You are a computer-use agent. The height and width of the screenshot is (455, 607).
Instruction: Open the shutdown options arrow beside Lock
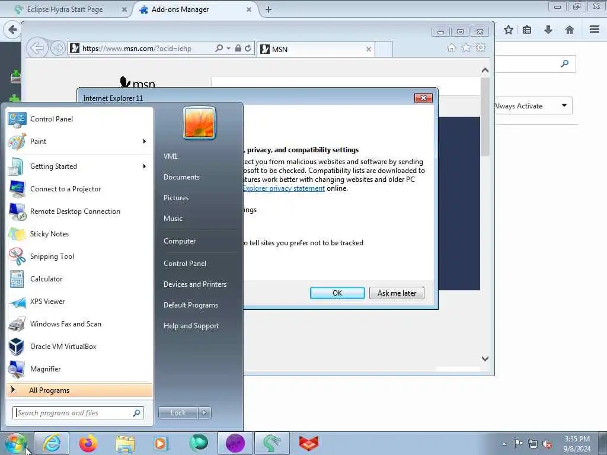205,413
